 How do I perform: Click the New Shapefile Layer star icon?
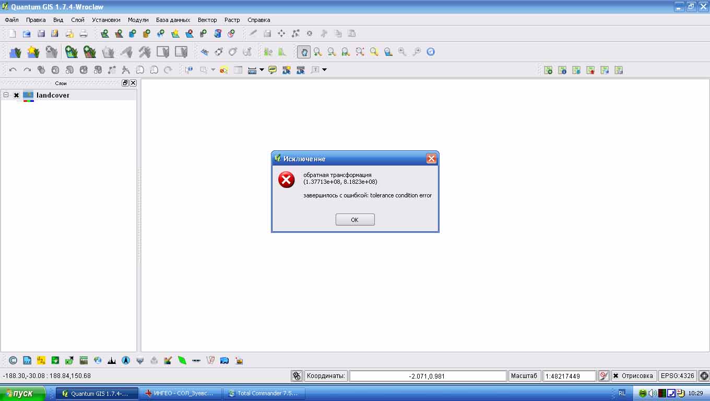tap(175, 33)
